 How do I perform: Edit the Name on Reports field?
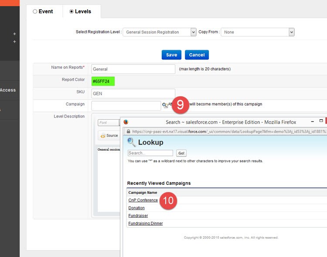tap(133, 69)
